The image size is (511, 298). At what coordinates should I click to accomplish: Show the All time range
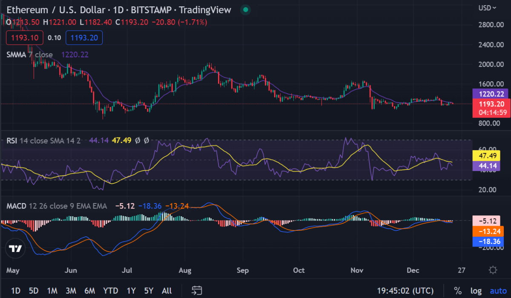167,291
